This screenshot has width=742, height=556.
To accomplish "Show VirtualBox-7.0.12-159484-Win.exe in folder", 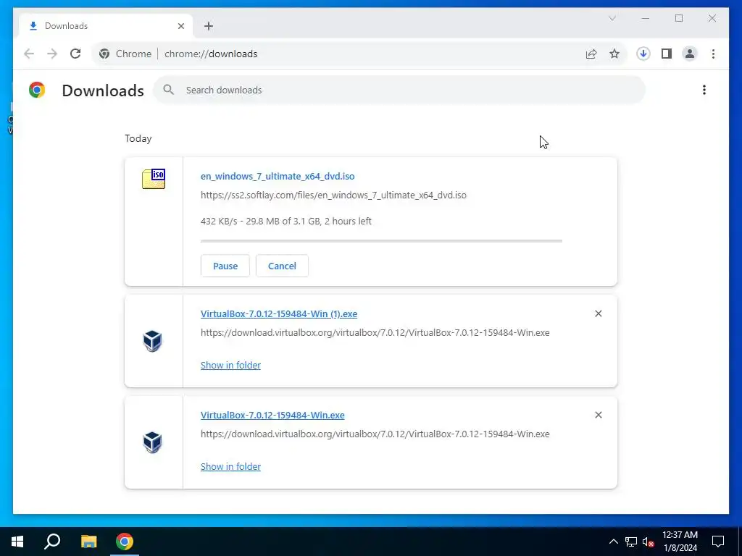I will pos(230,467).
